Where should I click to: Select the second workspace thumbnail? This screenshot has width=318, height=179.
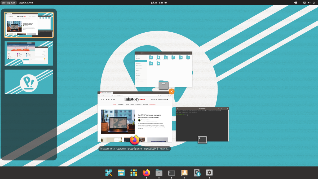(29, 53)
